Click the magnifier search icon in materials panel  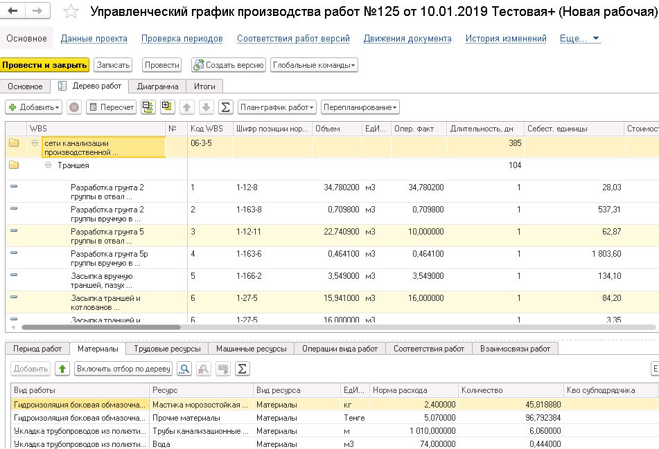184,369
